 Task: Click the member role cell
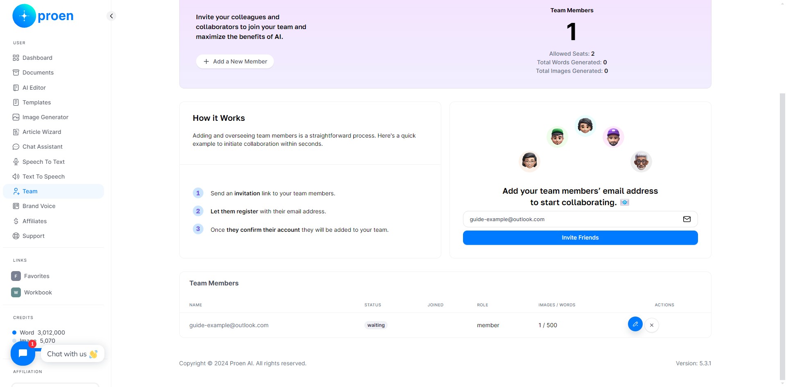(x=488, y=325)
